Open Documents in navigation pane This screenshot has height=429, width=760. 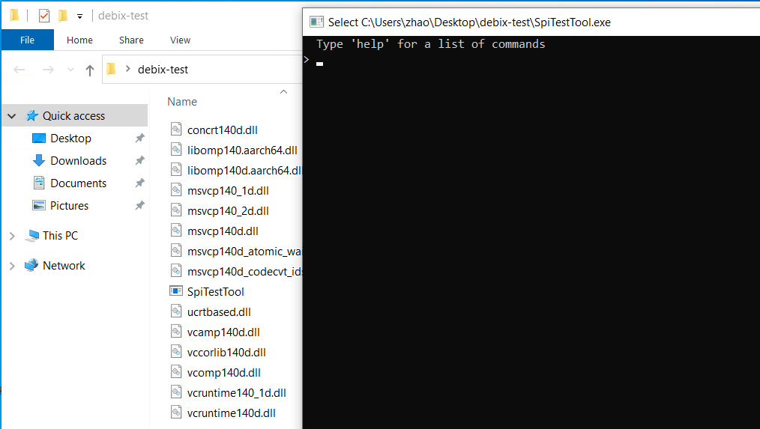[x=79, y=183]
